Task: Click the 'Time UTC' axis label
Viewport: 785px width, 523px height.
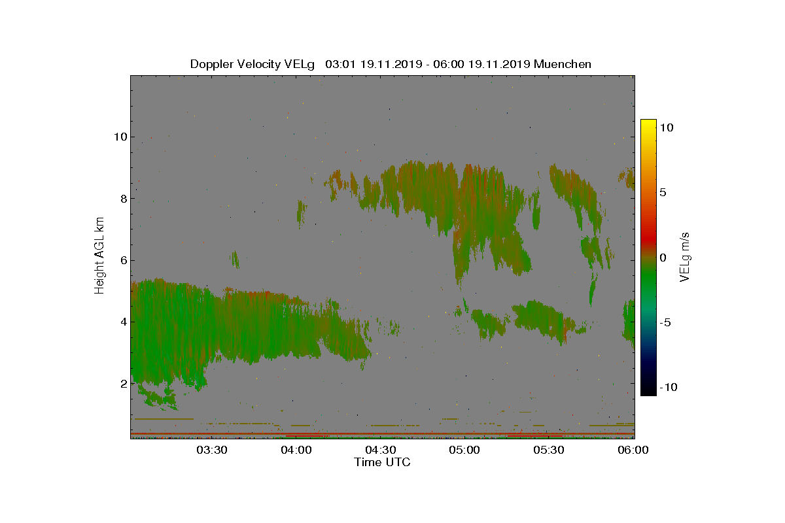Action: point(383,462)
